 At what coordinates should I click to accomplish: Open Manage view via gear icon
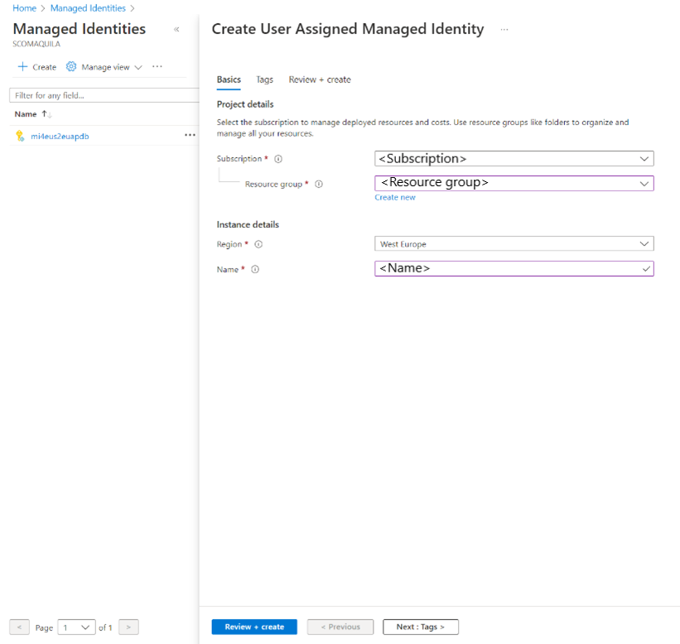[73, 67]
